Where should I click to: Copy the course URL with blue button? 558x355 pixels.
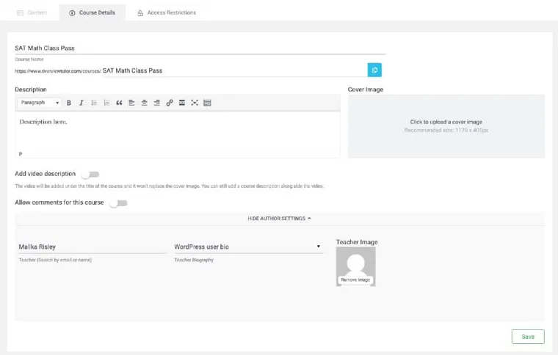pos(374,70)
